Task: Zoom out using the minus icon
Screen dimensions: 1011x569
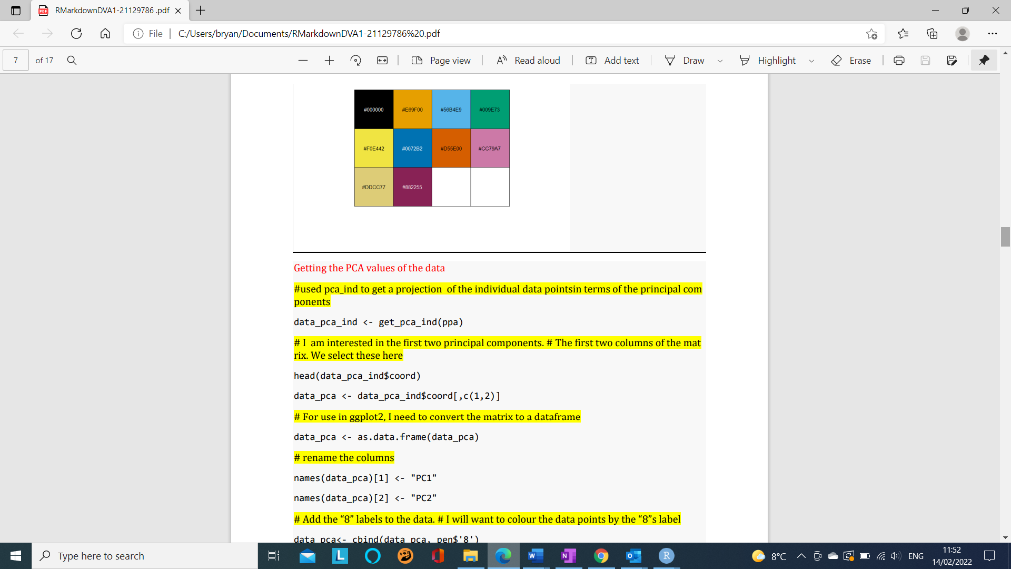Action: [303, 61]
